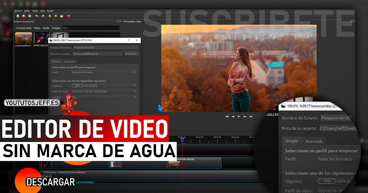The image size is (368, 193).
Task: Select the Mostrar todo filter tab
Action: (x=24, y=28)
